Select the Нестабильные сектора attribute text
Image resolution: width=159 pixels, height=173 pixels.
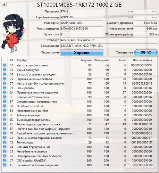tap(32, 151)
